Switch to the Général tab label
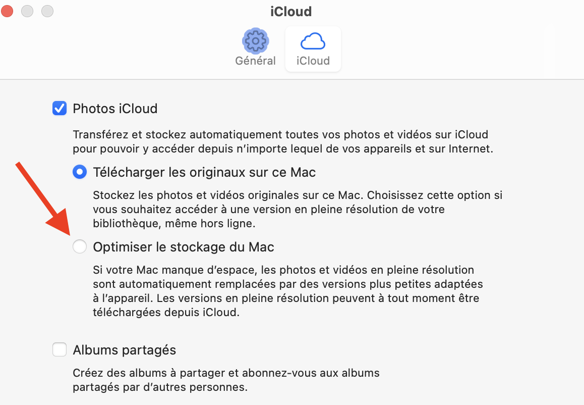This screenshot has height=405, width=584. click(255, 61)
